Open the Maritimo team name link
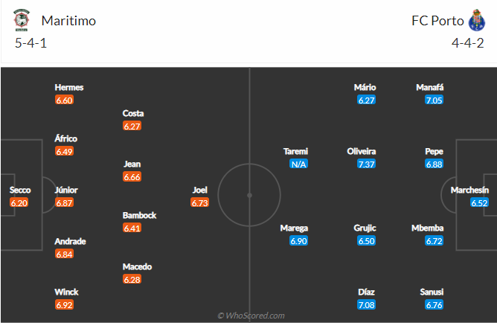The width and height of the screenshot is (497, 323). click(68, 21)
